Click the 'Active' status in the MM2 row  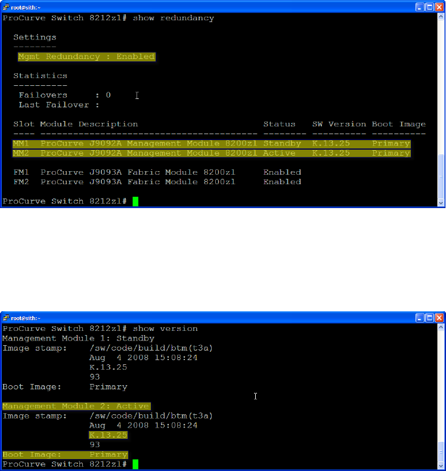[279, 153]
